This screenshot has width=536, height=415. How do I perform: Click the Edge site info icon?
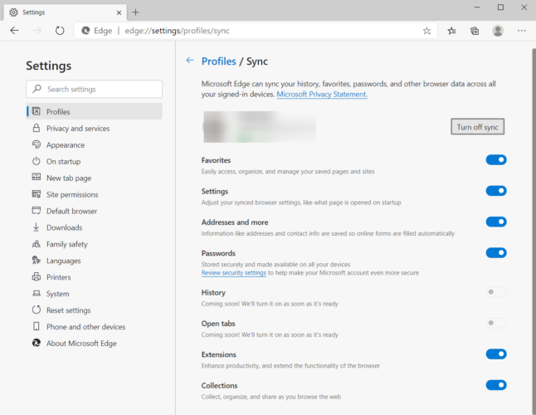85,31
